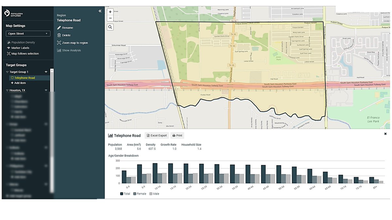Toggle Population Density layer
The image size is (392, 220).
coord(21,42)
